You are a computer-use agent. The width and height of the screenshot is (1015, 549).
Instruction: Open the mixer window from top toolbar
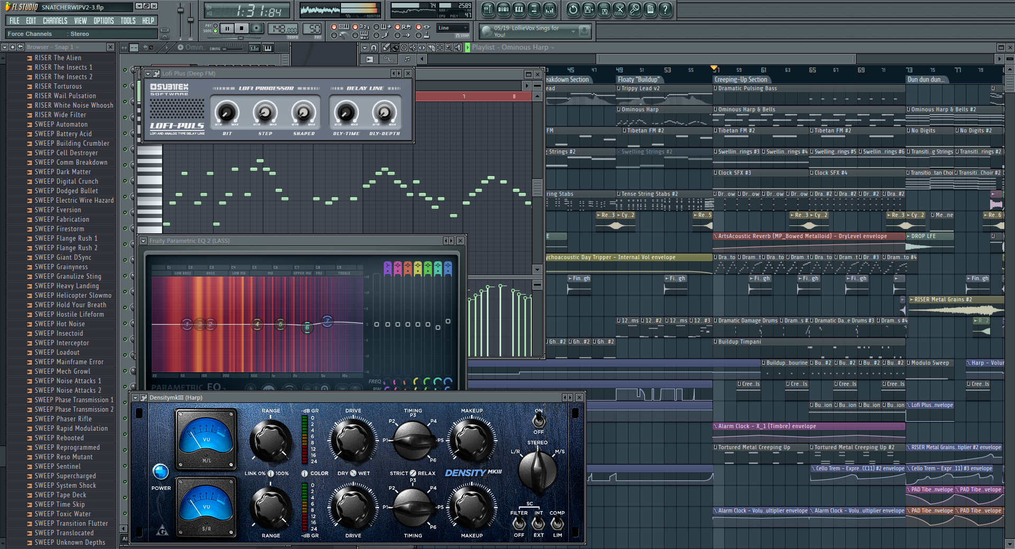coord(550,10)
